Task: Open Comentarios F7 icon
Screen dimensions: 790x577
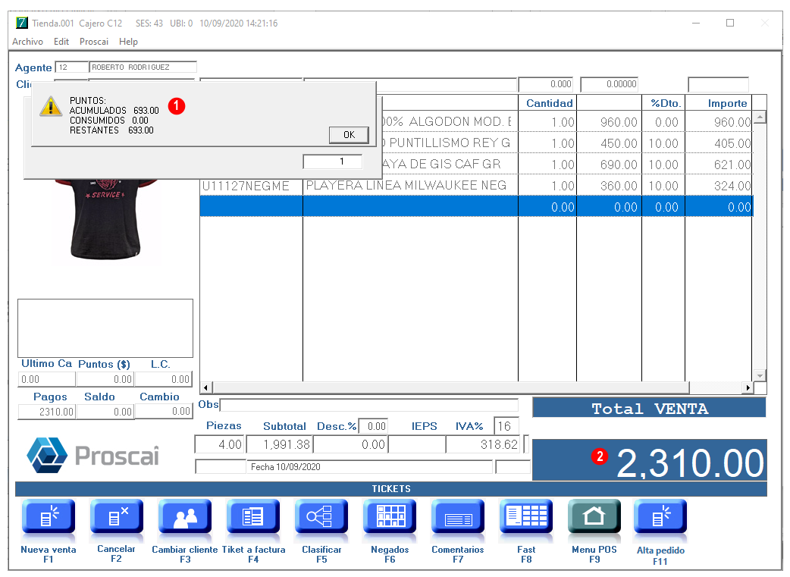Action: [458, 518]
